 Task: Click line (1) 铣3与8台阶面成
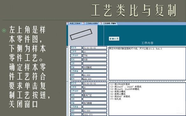120,84
